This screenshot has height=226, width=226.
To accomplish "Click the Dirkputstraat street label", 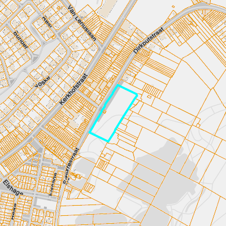I will [x=149, y=40].
